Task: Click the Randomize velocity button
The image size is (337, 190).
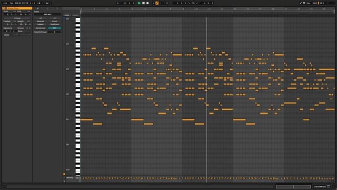Action: coord(41,28)
